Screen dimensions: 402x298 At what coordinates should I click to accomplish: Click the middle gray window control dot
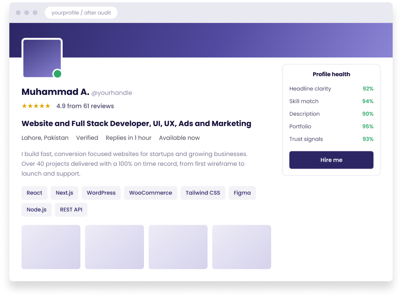click(27, 13)
